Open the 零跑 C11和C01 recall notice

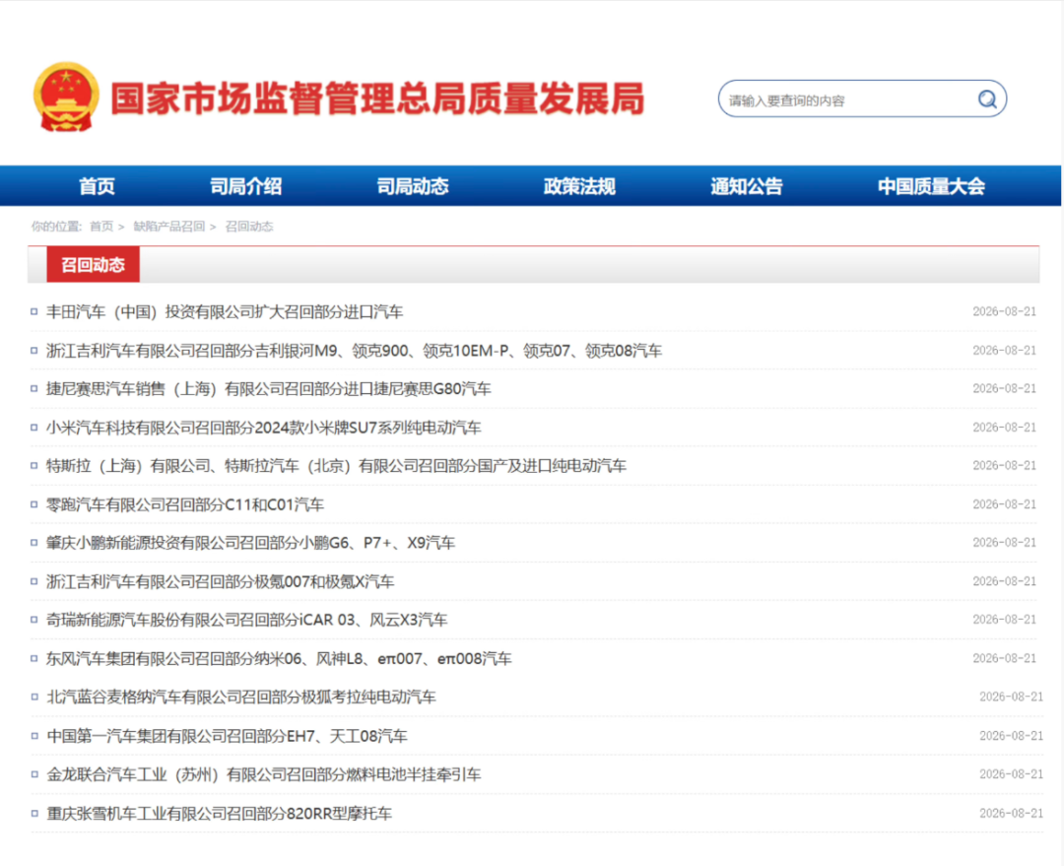tap(184, 505)
